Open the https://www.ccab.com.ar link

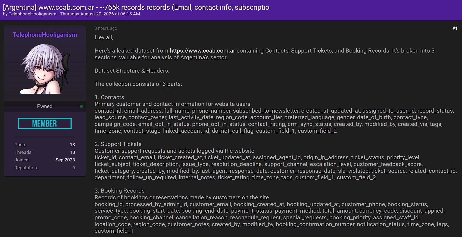tap(202, 51)
